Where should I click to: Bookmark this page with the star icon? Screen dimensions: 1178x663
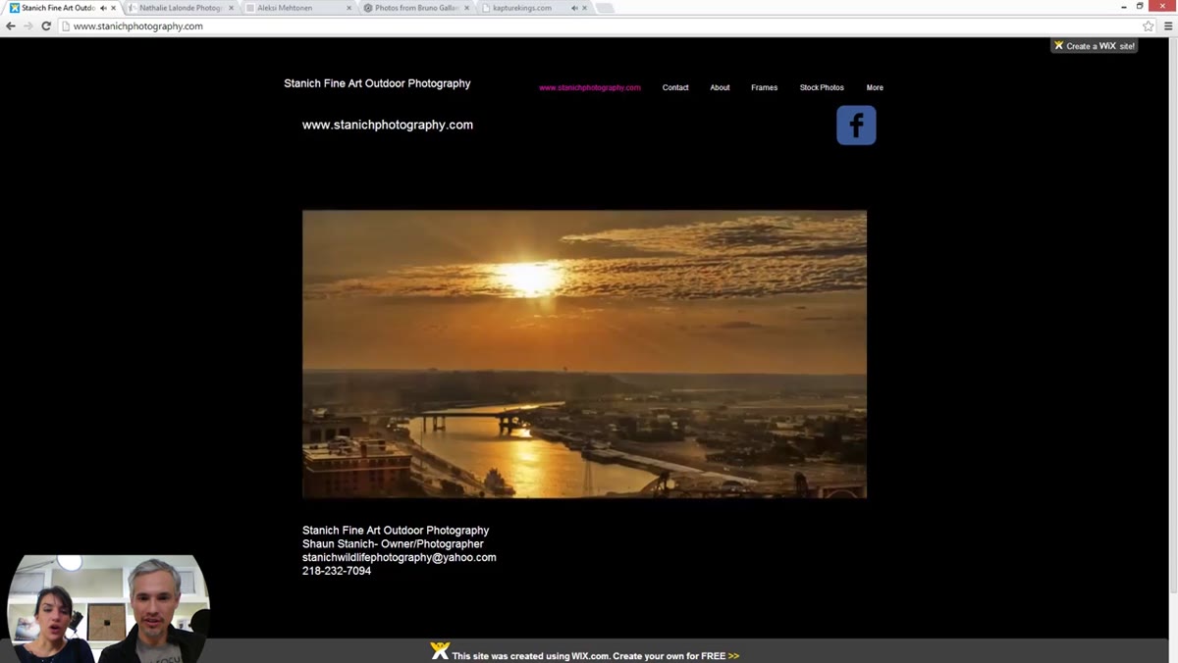1149,26
